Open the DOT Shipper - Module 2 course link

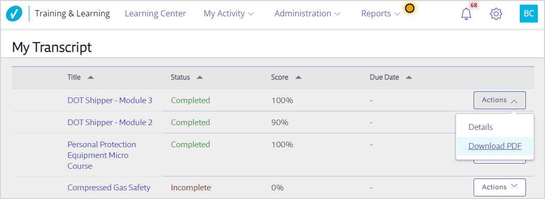click(x=110, y=123)
